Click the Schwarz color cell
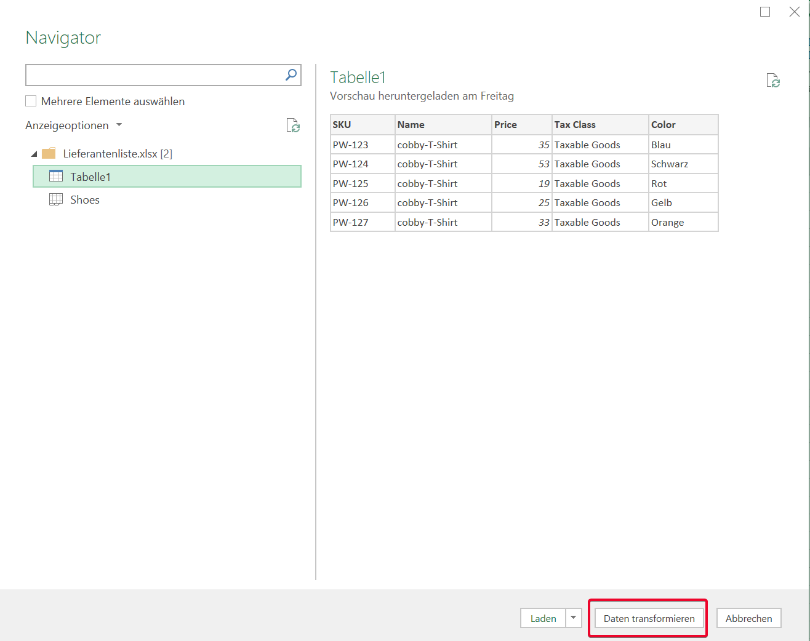 [x=683, y=164]
